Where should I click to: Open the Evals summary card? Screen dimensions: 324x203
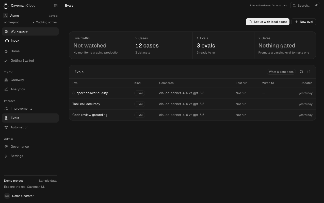tap(223, 45)
